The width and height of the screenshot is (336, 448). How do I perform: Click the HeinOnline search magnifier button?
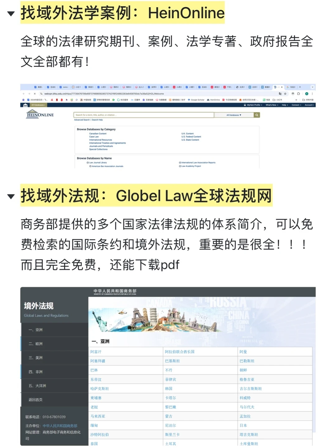pos(257,115)
